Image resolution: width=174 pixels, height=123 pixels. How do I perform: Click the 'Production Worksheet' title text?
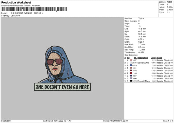click(x=16, y=2)
